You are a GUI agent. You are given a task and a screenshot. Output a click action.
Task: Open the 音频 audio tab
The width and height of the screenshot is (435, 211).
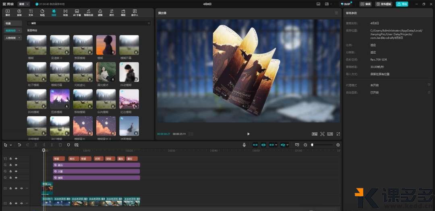pos(19,13)
